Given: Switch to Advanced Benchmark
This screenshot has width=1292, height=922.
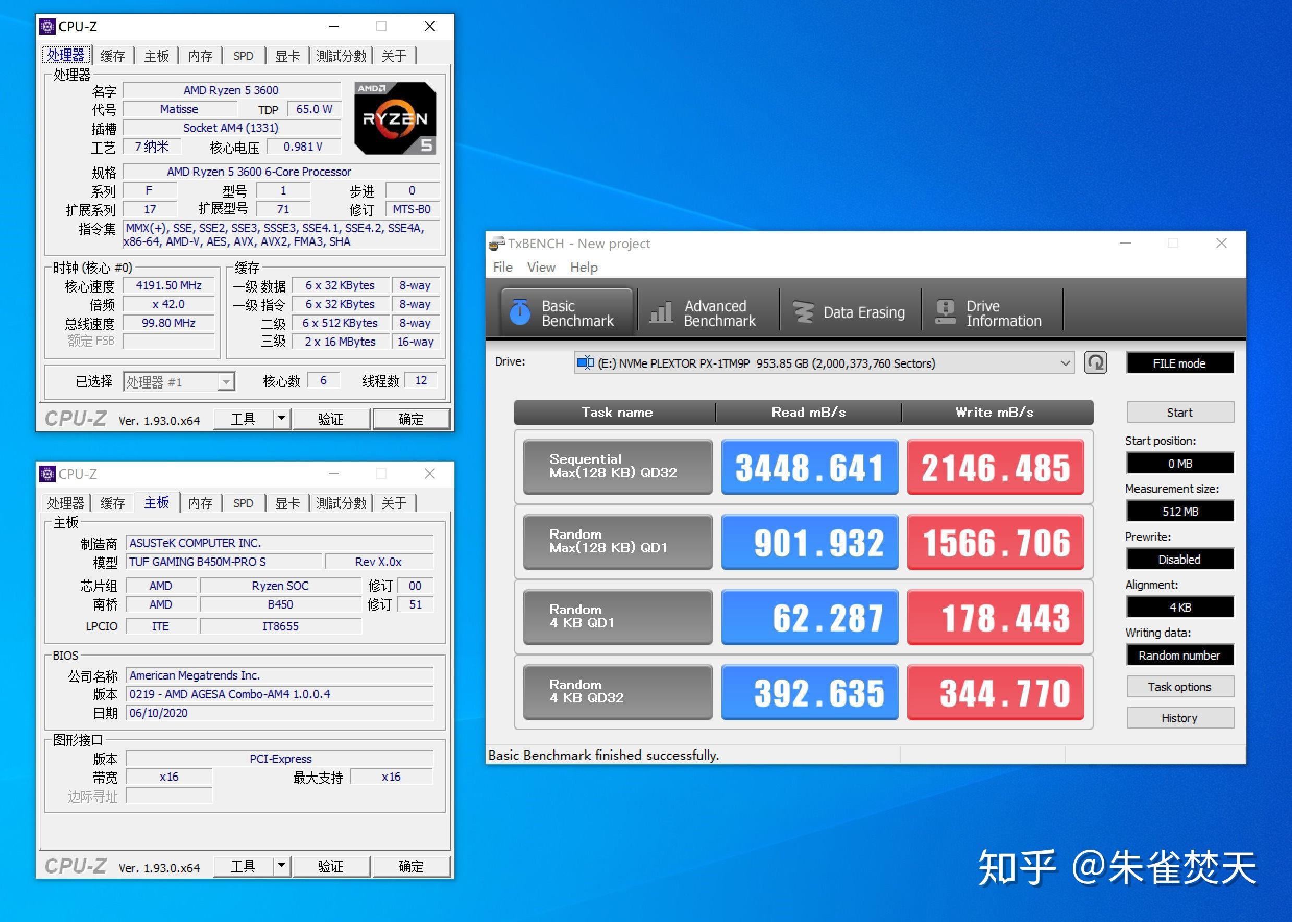Looking at the screenshot, I should pyautogui.click(x=706, y=312).
